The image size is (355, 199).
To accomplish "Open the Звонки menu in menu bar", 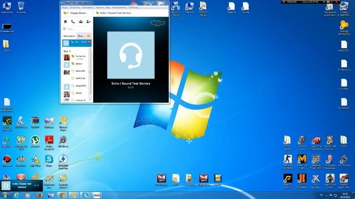I will click(100, 7).
